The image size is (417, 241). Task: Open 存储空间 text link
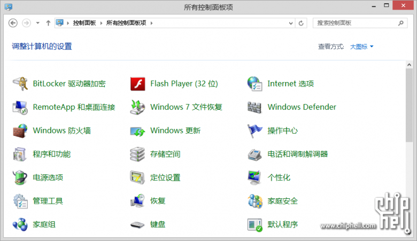click(x=165, y=154)
